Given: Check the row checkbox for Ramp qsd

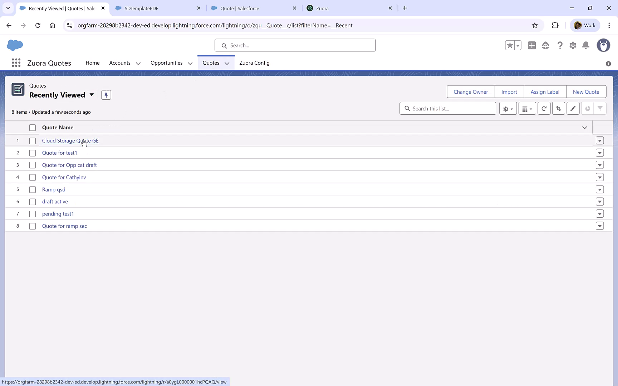Looking at the screenshot, I should coord(33,189).
